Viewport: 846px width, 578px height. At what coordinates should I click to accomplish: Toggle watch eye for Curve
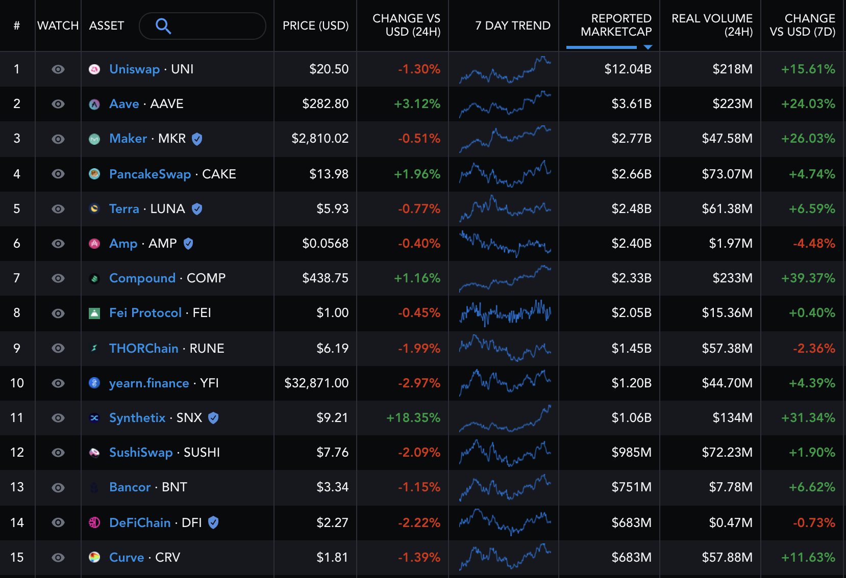[x=58, y=558]
